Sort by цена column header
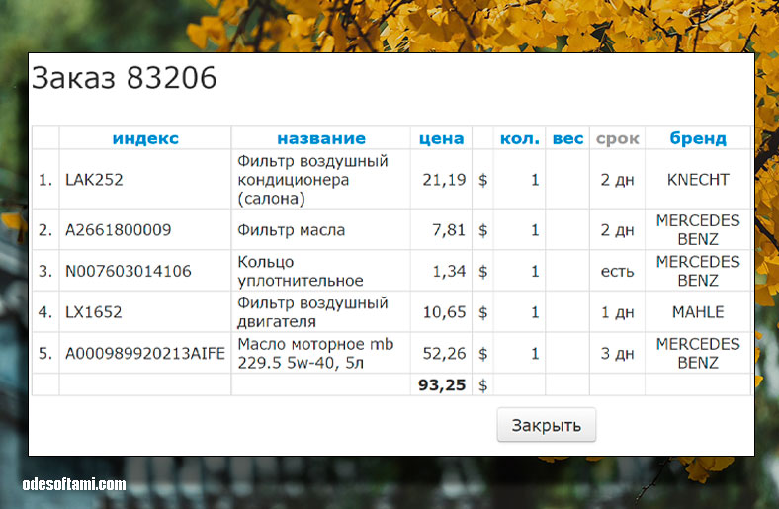This screenshot has height=509, width=779. (441, 138)
